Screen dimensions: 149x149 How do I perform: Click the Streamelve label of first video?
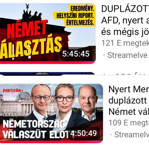127,55
